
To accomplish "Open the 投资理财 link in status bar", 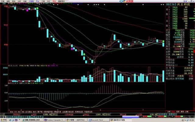I will [x=163, y=114].
